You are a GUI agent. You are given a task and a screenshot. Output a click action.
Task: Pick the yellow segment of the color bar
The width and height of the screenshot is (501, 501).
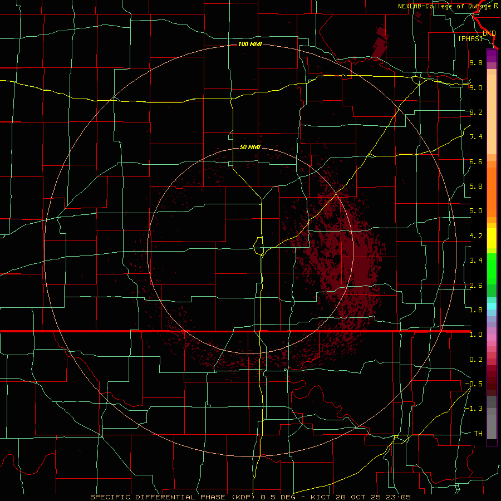pos(492,238)
